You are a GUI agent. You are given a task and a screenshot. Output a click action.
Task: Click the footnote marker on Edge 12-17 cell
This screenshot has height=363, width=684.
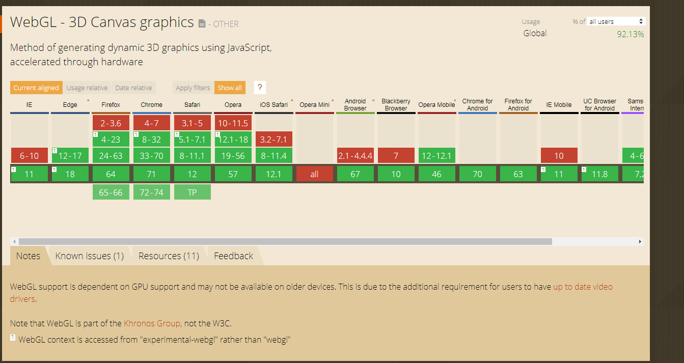click(x=54, y=151)
